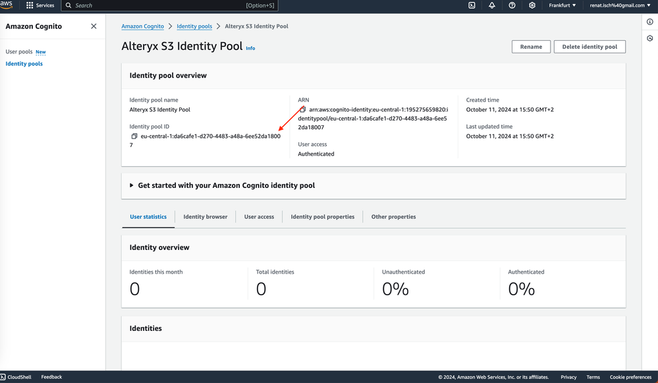
Task: Open the Privacy footer link
Action: tap(568, 377)
